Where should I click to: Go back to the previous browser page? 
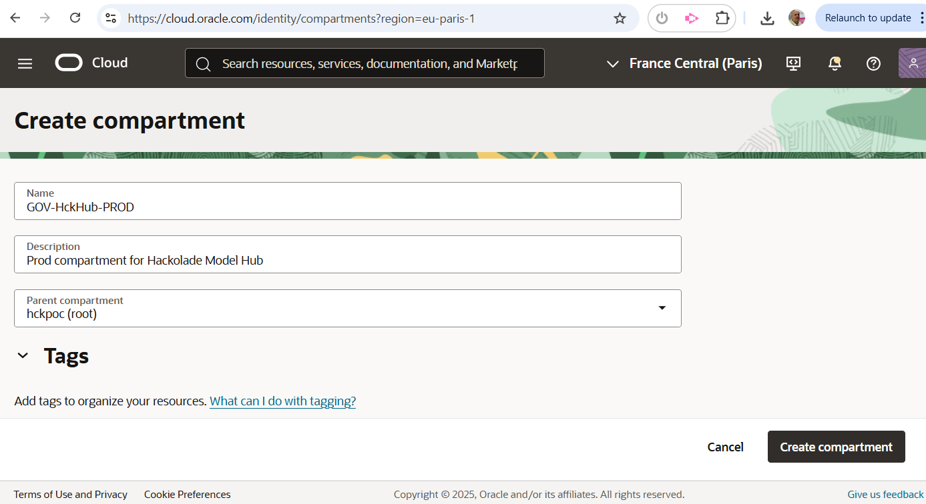(x=15, y=18)
